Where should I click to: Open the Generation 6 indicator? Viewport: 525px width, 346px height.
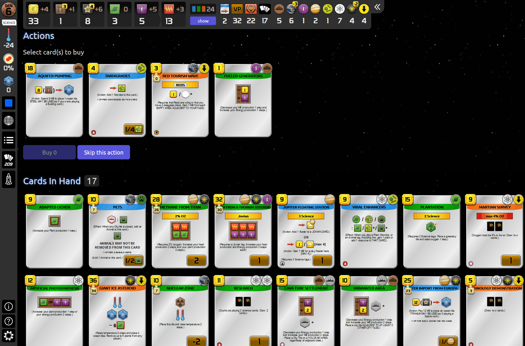(x=9, y=10)
